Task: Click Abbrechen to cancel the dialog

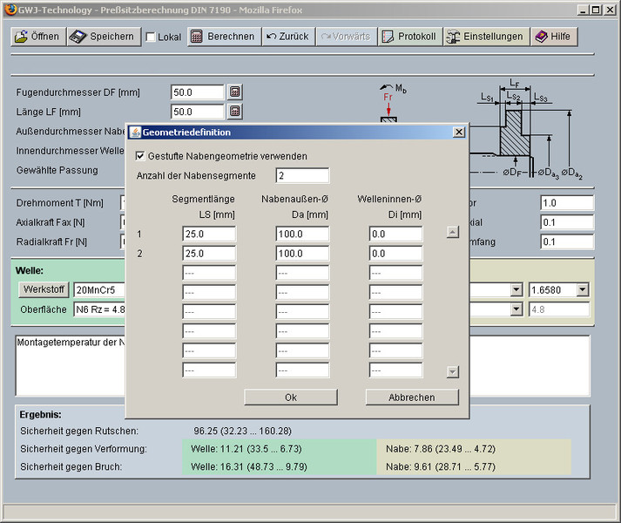Action: [x=411, y=397]
